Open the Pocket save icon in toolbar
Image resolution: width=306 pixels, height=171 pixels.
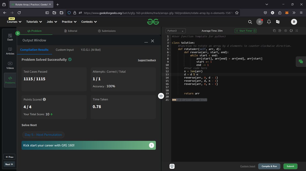click(265, 13)
